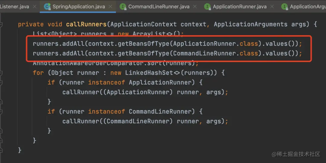Viewport: 326px width, 163px height.
Task: Close the ApplicationRunner.java tab
Action: pyautogui.click(x=272, y=6)
